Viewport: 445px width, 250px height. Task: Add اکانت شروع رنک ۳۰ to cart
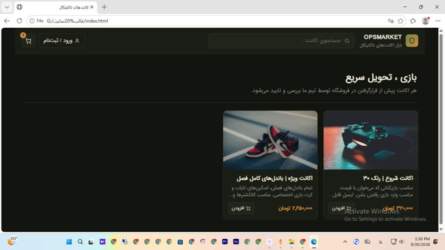point(341,208)
